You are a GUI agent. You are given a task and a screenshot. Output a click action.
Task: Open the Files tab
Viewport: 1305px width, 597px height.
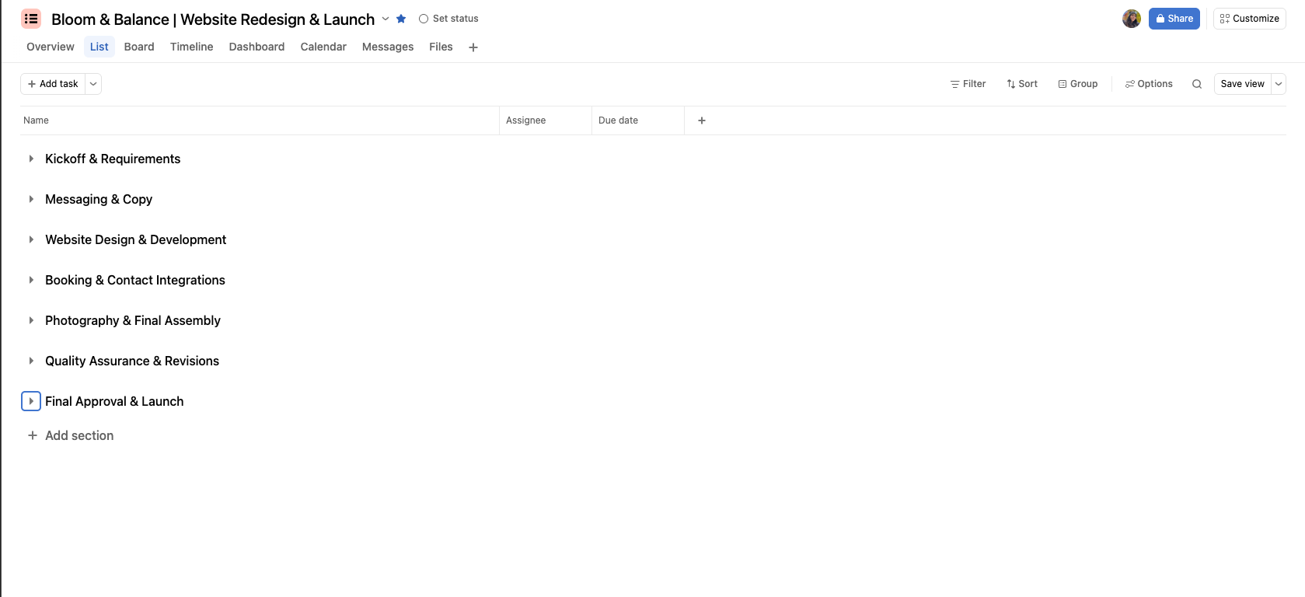point(441,47)
